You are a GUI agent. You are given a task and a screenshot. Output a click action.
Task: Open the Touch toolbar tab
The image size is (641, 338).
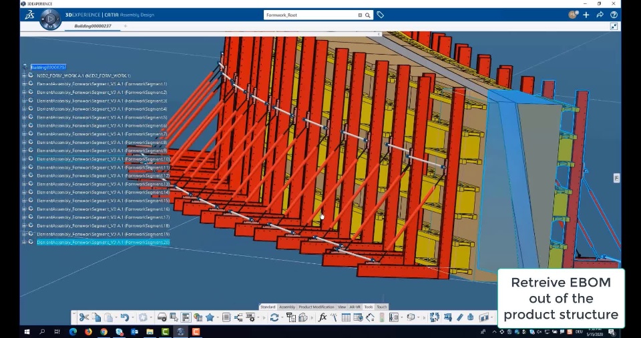(x=382, y=307)
